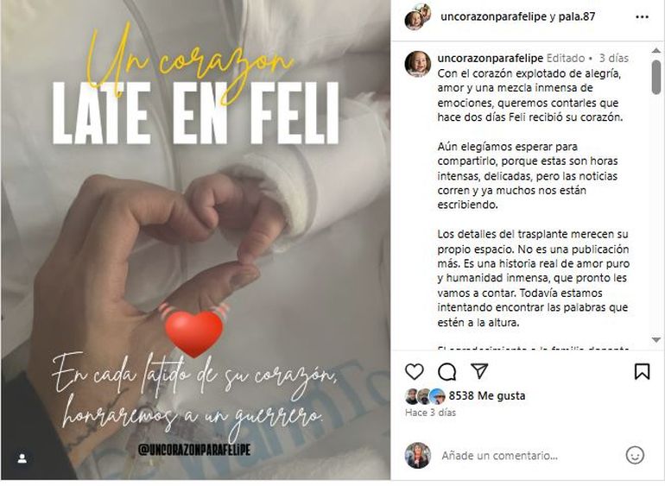Click scrollbar up arrow in caption
The height and width of the screenshot is (486, 665).
click(656, 50)
